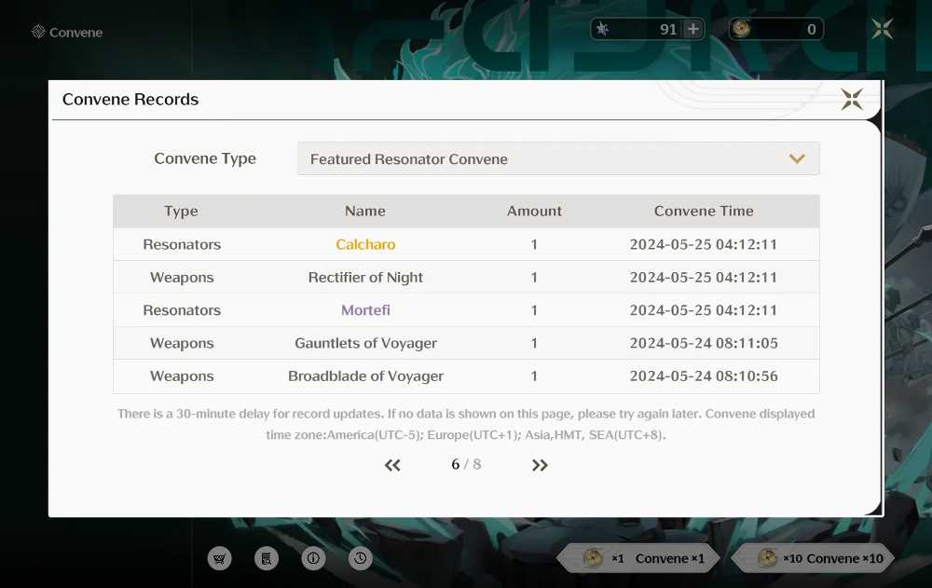Click the Rectifier of Night row
The image size is (932, 588).
point(466,277)
